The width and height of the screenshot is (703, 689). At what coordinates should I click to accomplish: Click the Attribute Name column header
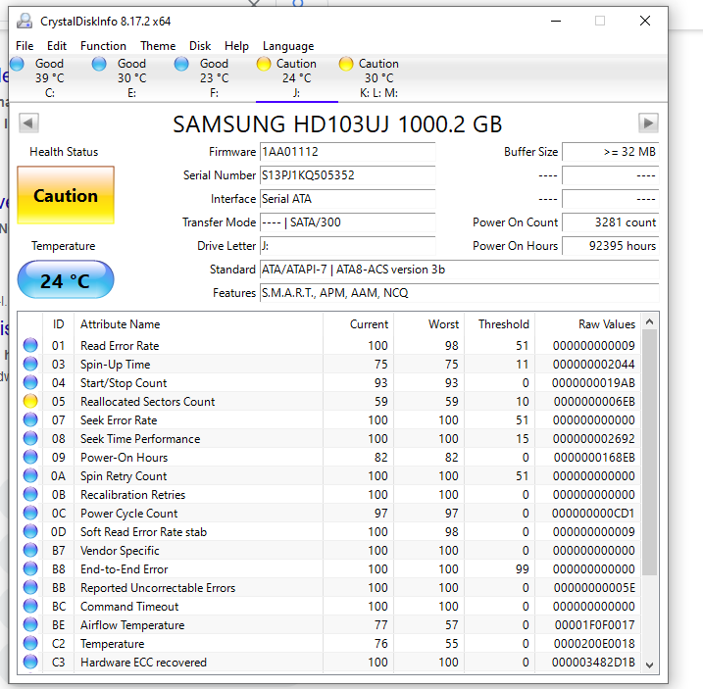(198, 324)
